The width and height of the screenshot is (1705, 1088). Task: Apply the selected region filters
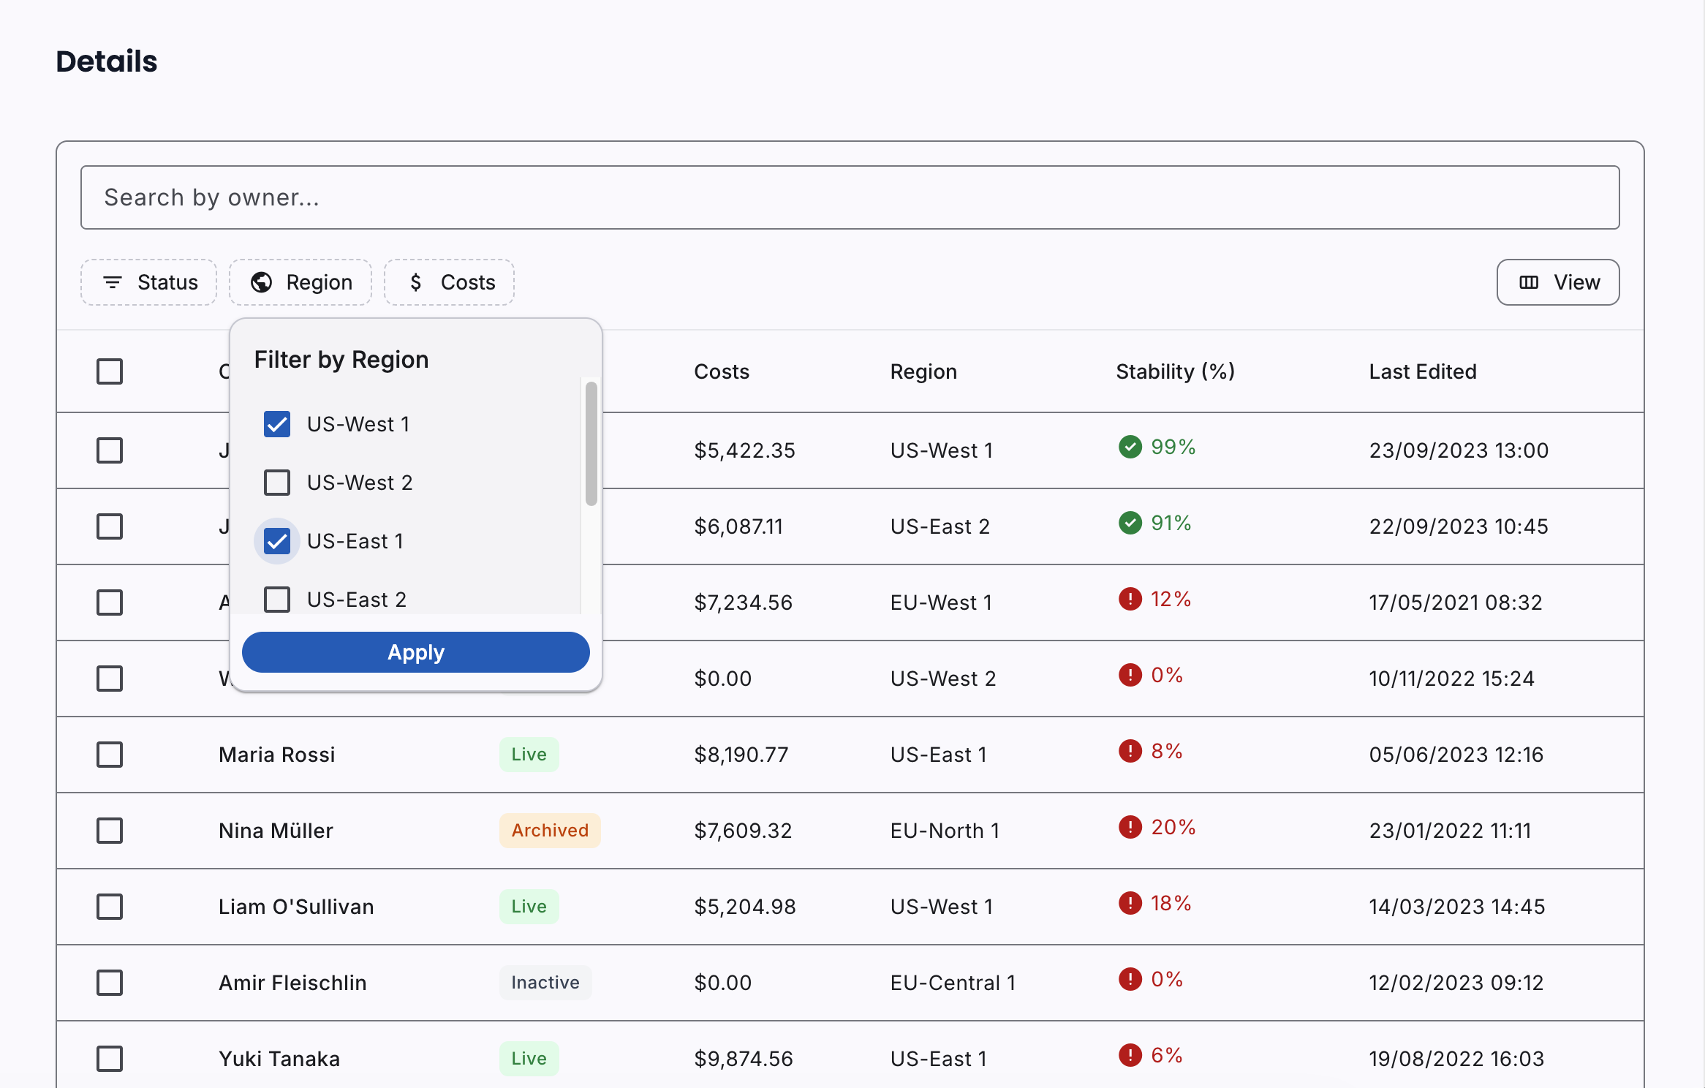point(415,652)
